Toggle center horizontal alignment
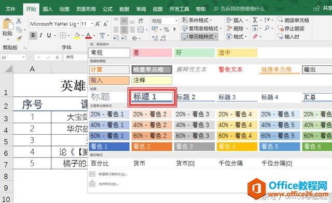Screen dimensions: 332x203 [124, 30]
